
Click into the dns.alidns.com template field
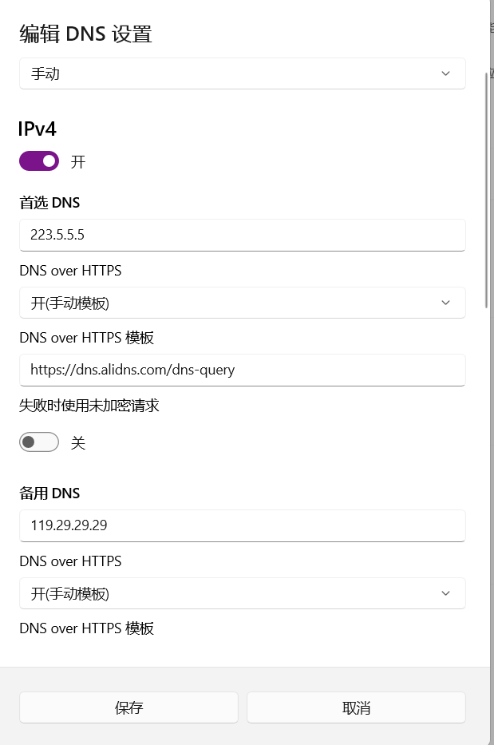tap(243, 371)
